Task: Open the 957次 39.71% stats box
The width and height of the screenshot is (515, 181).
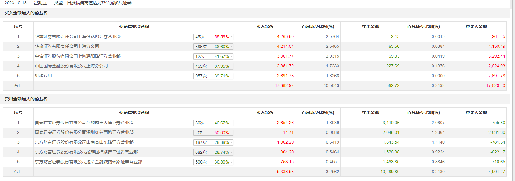Action: click(213, 76)
